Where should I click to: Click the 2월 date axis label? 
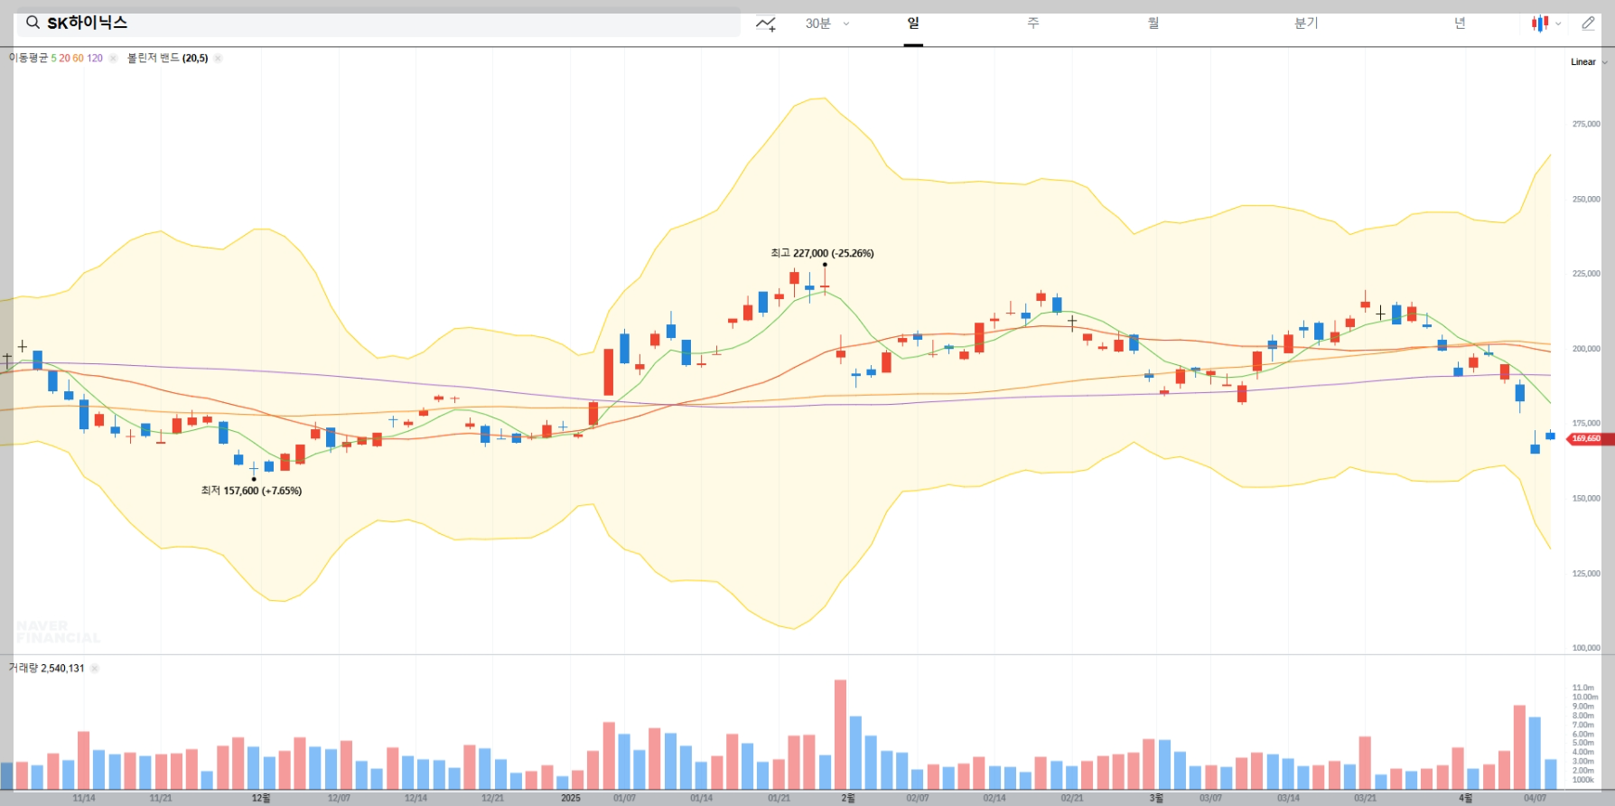(848, 798)
